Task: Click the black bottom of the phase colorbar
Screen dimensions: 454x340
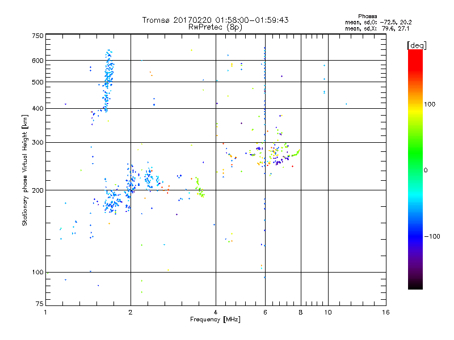Action: [x=415, y=285]
